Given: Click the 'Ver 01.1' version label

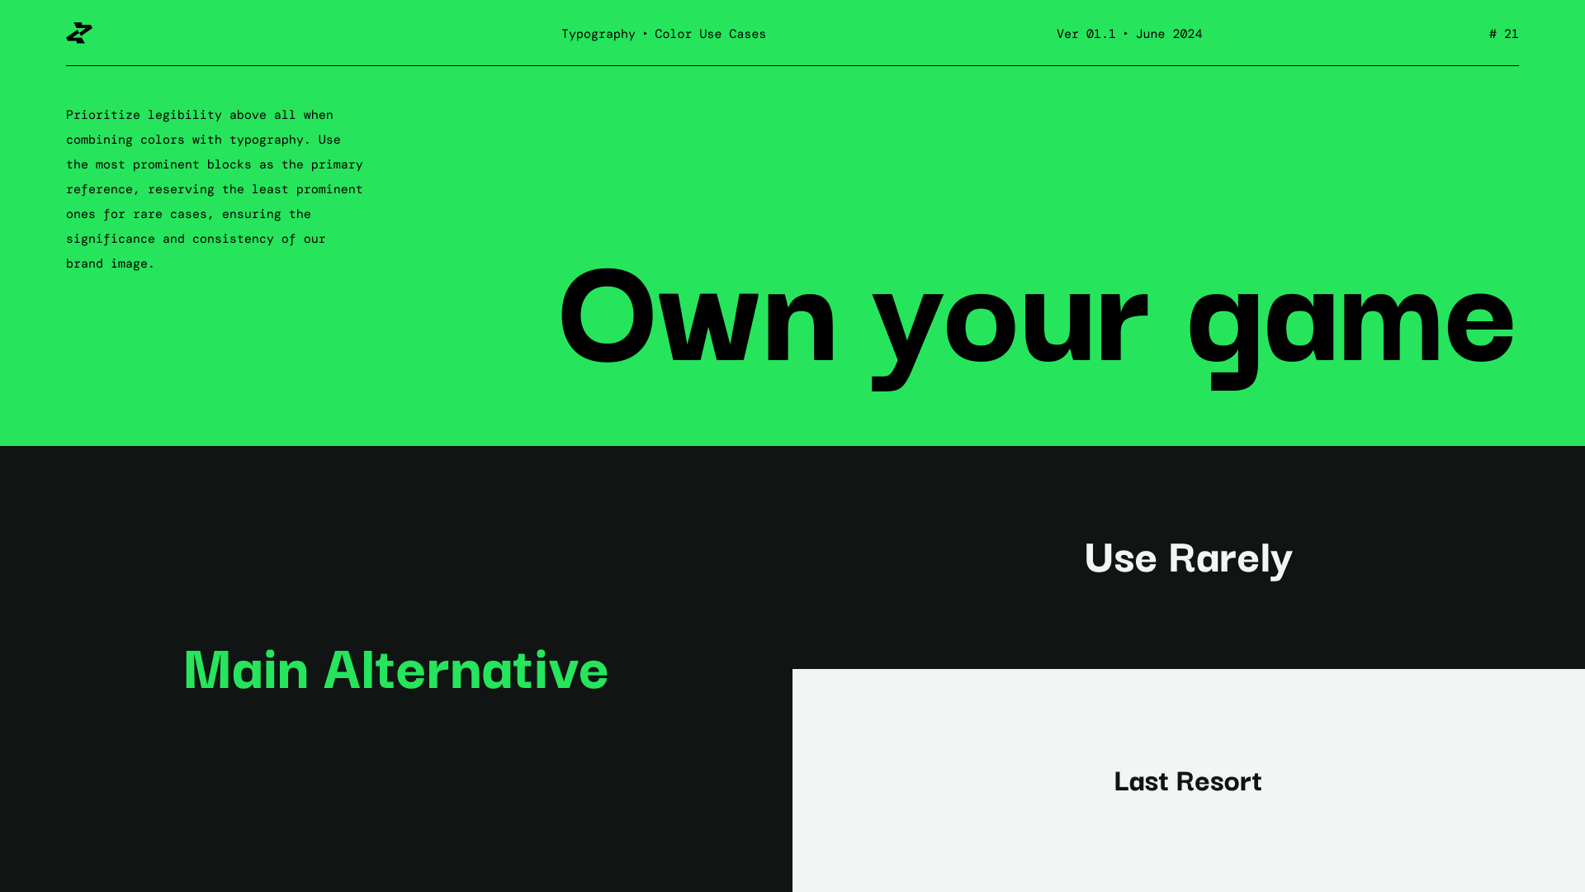Looking at the screenshot, I should click(1086, 34).
